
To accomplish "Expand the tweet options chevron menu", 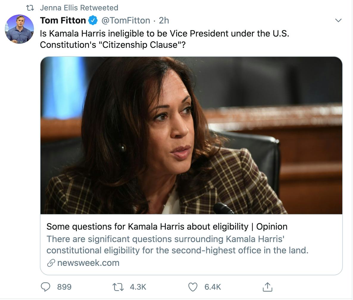I will click(338, 20).
